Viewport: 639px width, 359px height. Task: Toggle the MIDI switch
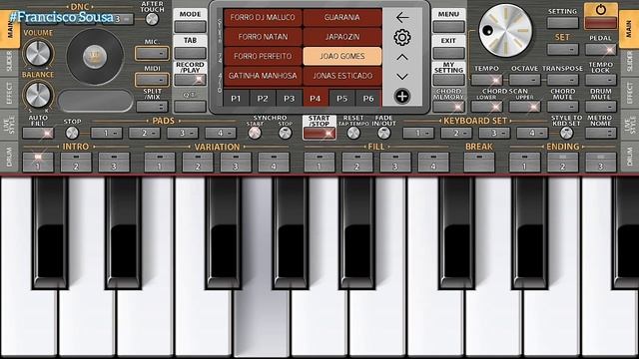[152, 80]
